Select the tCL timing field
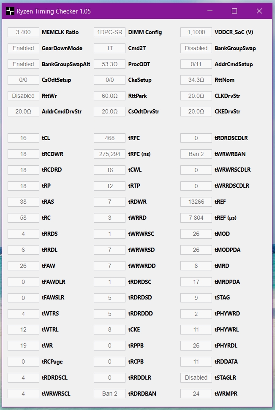This screenshot has height=410, width=275. (23, 138)
